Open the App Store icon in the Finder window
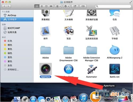This screenshot has height=102, width=133. coord(69,69)
